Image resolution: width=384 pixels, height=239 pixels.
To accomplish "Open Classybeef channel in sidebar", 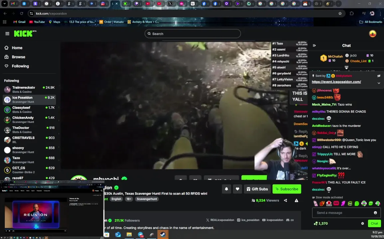I will pos(29,110).
